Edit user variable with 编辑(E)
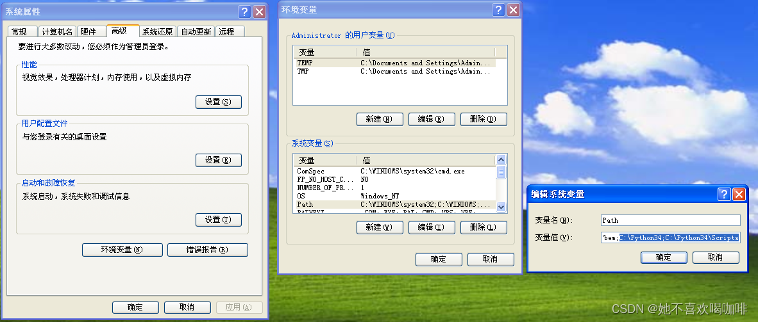The image size is (758, 322). (432, 119)
